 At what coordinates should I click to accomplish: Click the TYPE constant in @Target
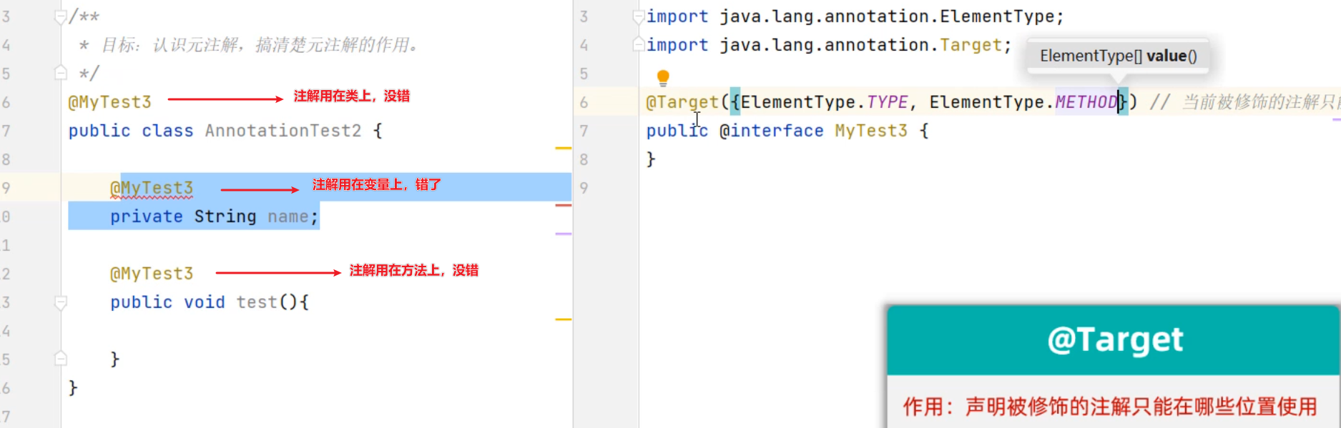click(887, 102)
